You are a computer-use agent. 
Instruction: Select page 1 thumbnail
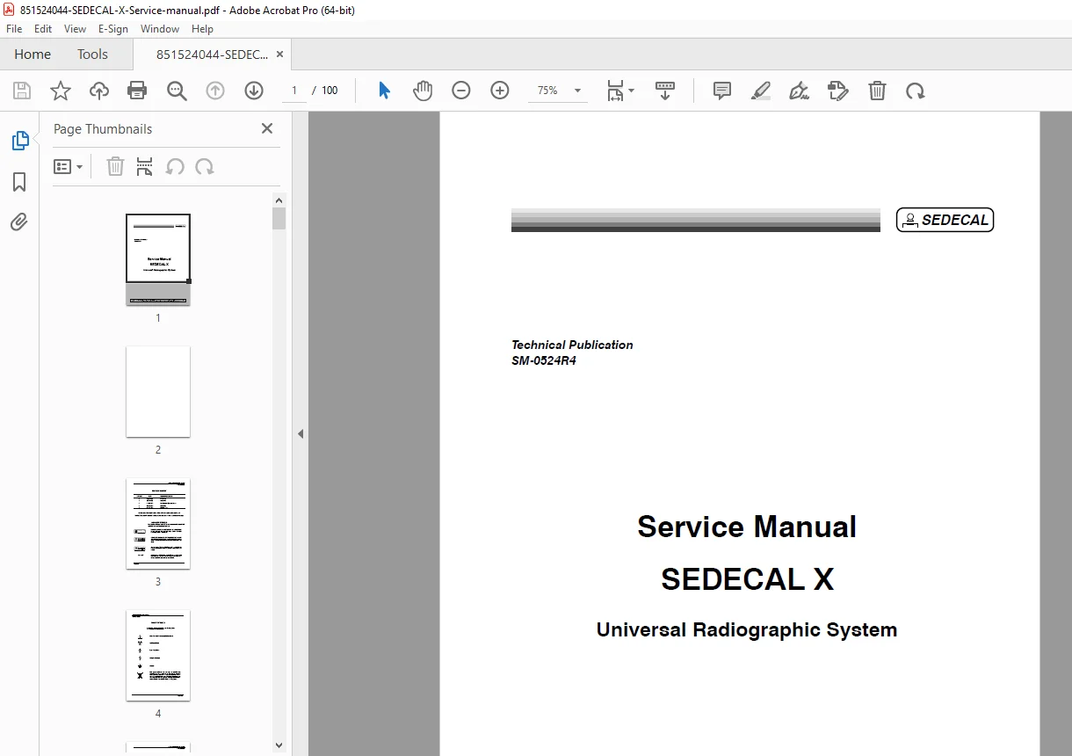[x=158, y=259]
